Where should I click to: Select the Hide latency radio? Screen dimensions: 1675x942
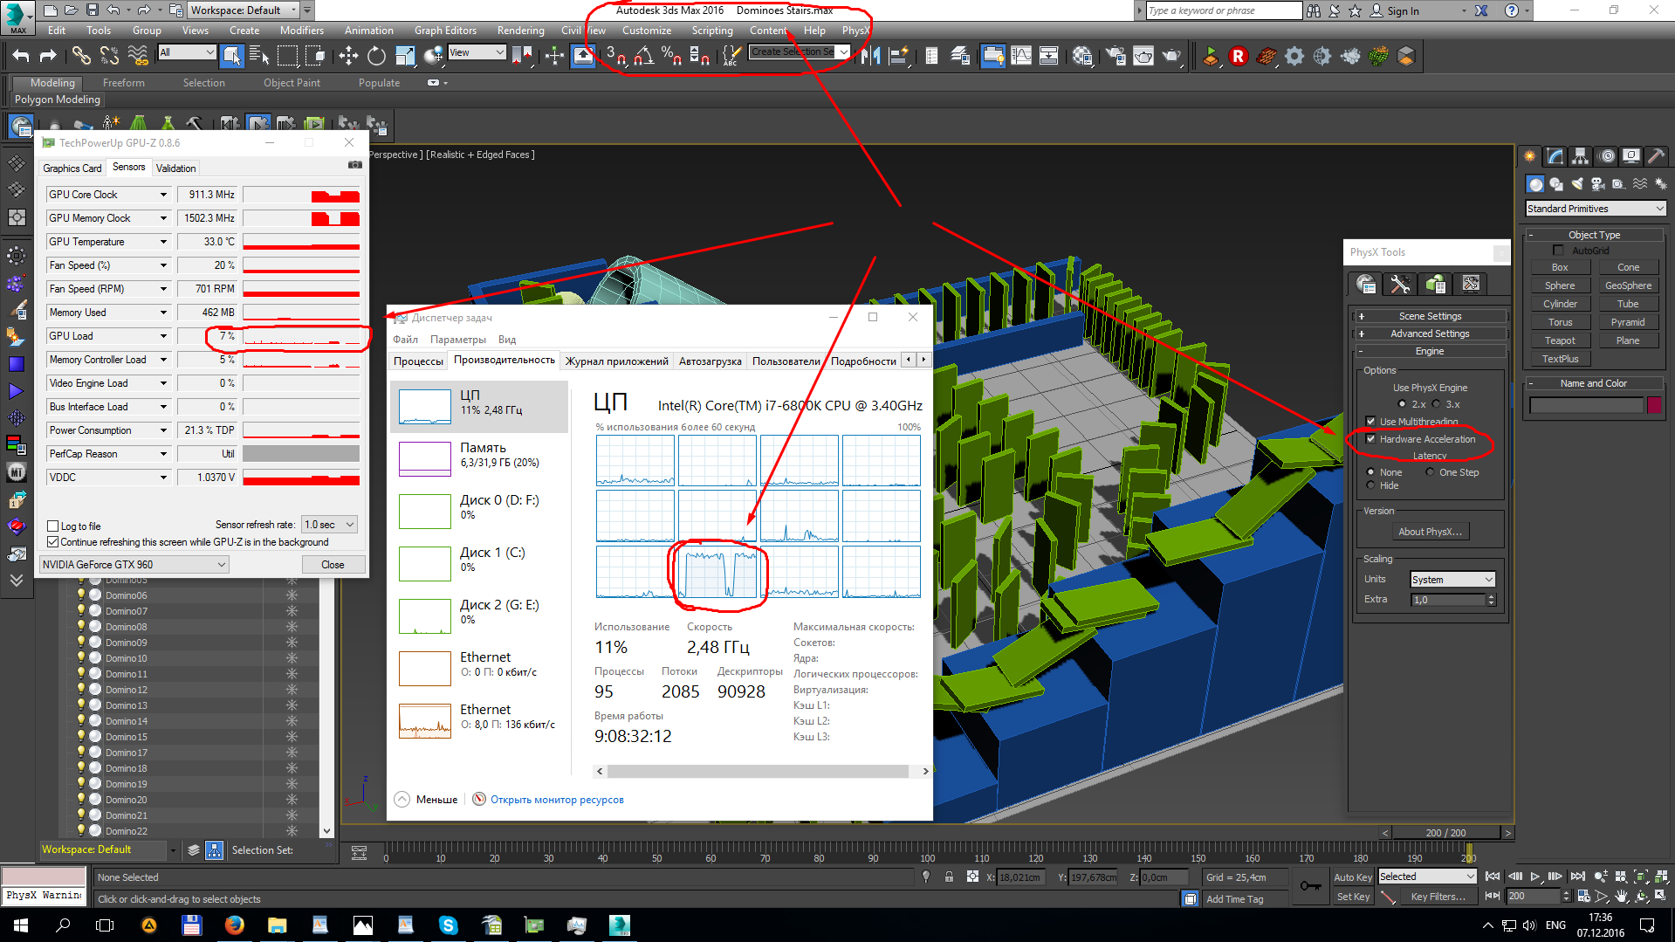[1370, 485]
